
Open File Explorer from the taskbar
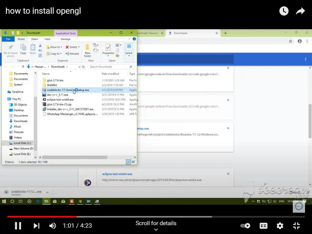click(46, 201)
